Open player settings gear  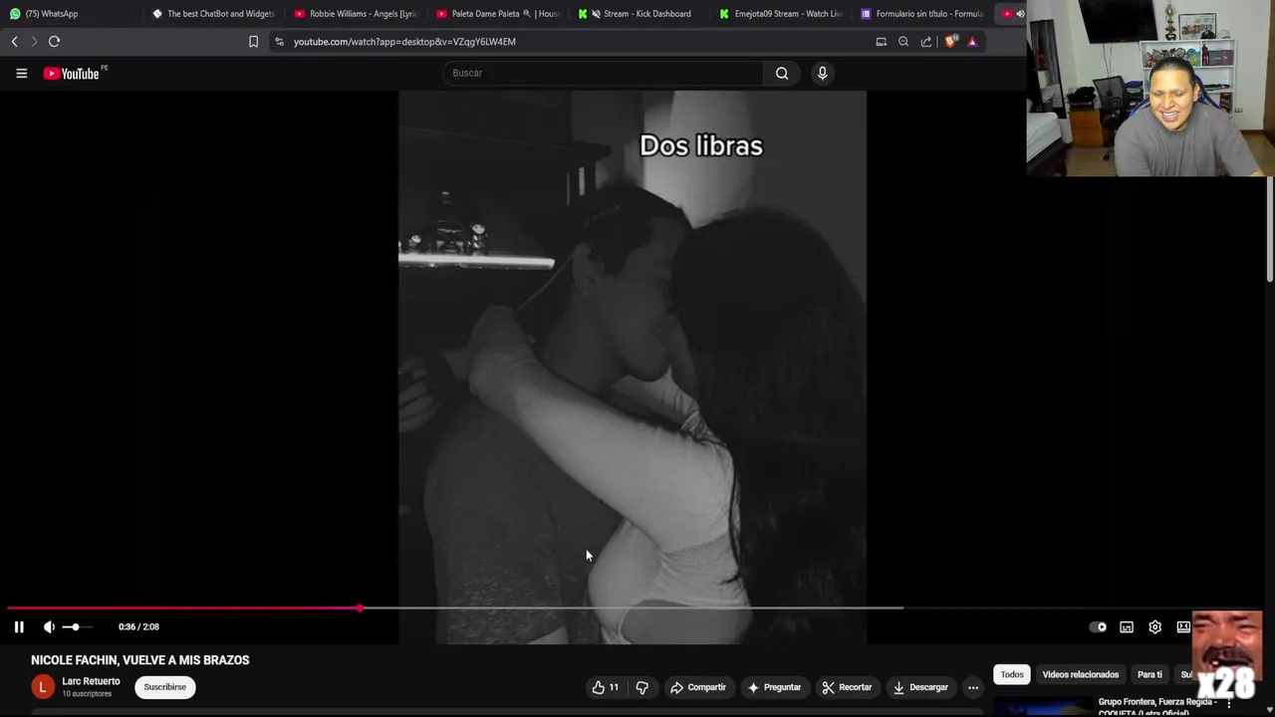1154,626
